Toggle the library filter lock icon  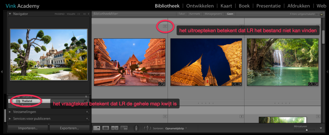(321, 14)
